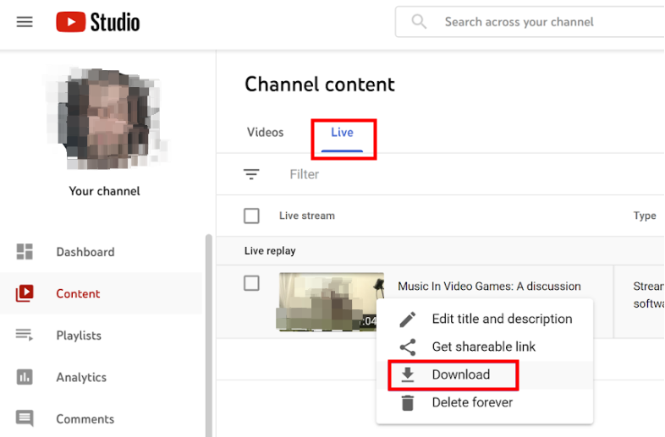The width and height of the screenshot is (665, 437).
Task: Click the search magnifier icon
Action: (419, 22)
